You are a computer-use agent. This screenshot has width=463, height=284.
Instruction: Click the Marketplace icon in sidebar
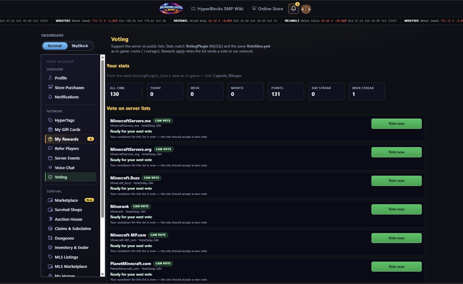[x=50, y=200]
